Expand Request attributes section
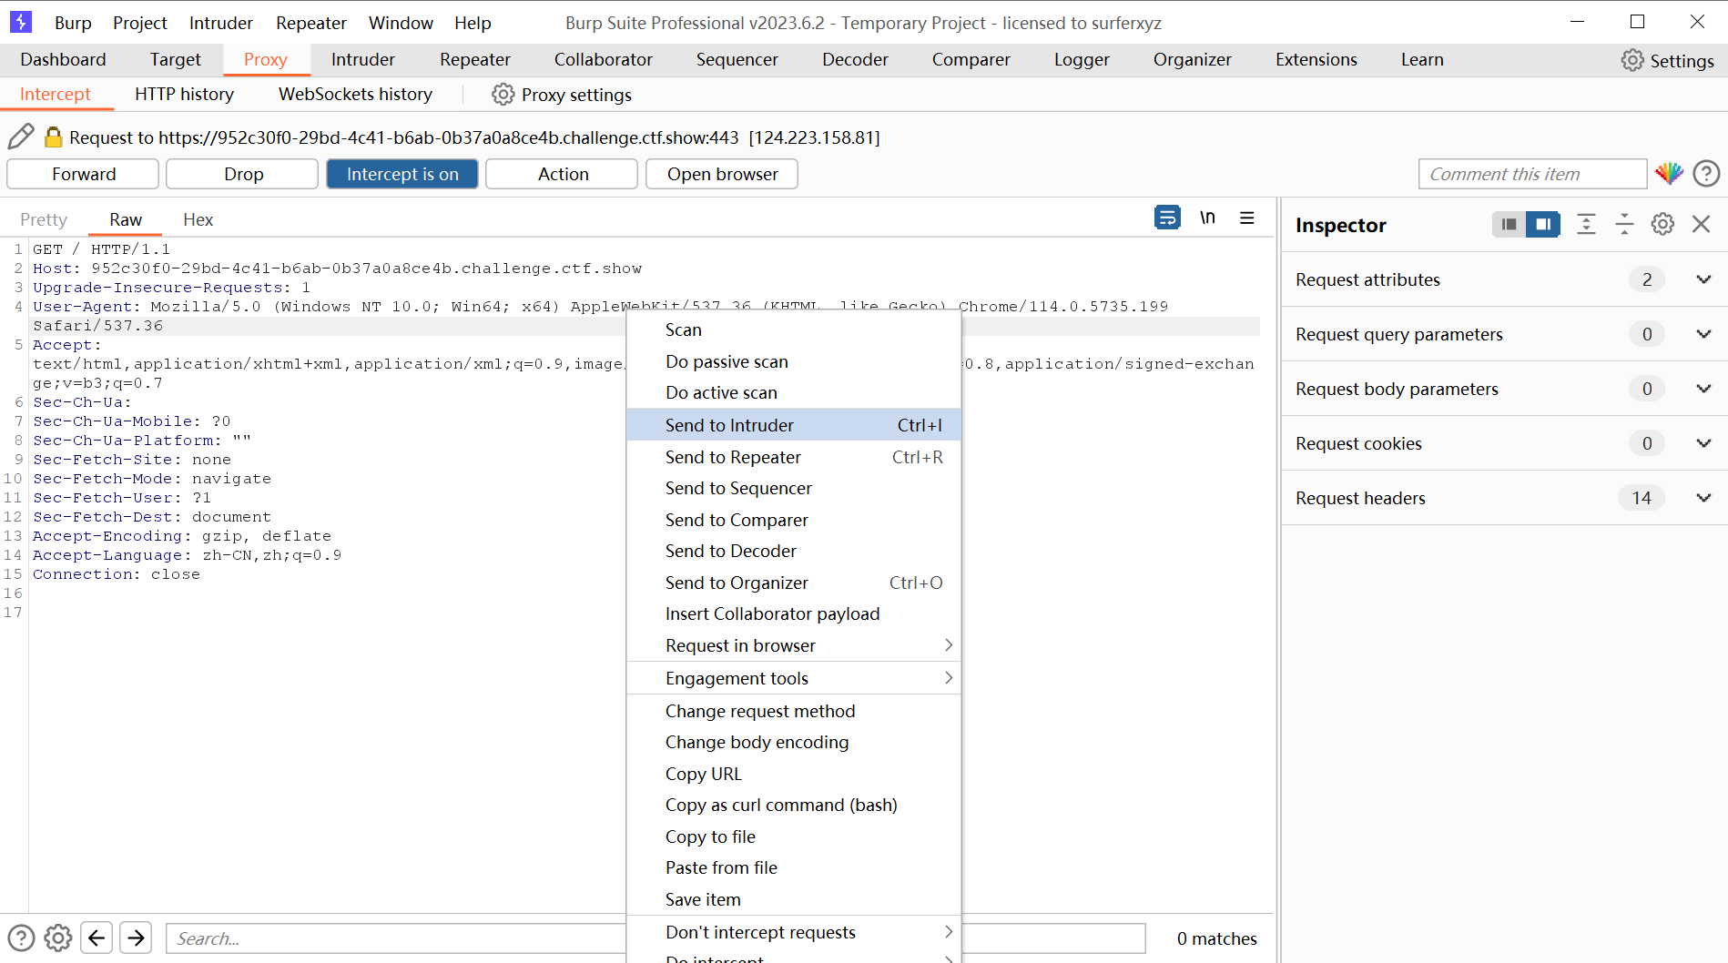The height and width of the screenshot is (963, 1728). tap(1703, 279)
